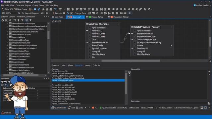
Task: Click the Zoom in magnifier icon
Action: [19, 13]
